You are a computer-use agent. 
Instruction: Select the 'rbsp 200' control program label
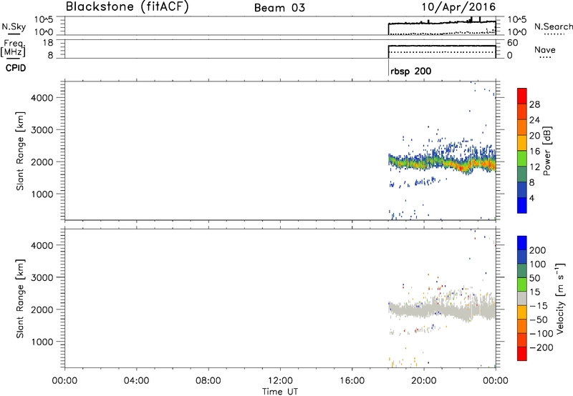point(410,71)
